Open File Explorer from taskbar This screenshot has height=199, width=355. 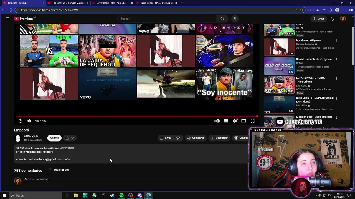tap(76, 195)
